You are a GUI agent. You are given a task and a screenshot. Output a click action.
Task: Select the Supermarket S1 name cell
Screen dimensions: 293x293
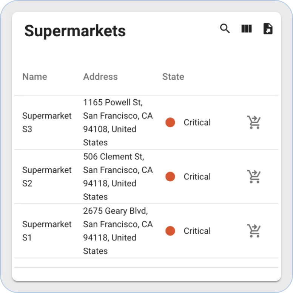47,231
